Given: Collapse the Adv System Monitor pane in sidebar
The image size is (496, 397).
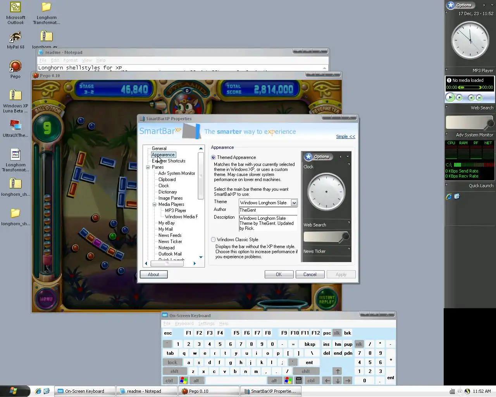Looking at the screenshot, I should pyautogui.click(x=447, y=134).
